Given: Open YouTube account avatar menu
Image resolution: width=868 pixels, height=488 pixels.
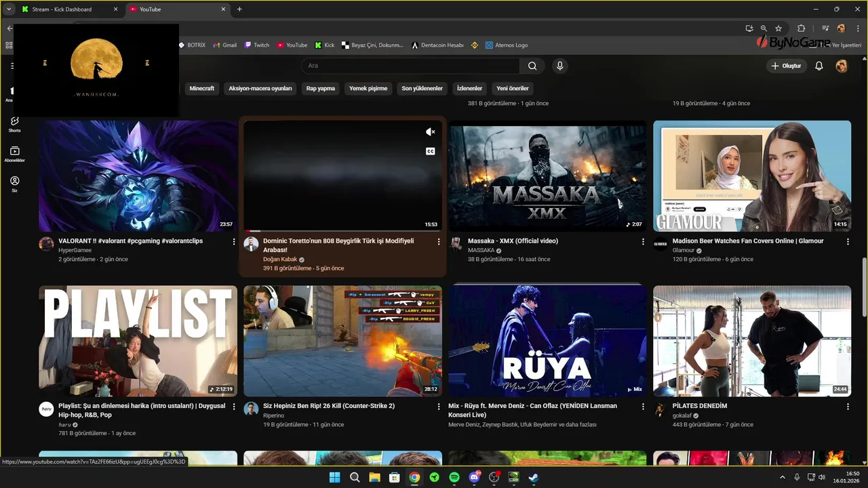Looking at the screenshot, I should 842,66.
